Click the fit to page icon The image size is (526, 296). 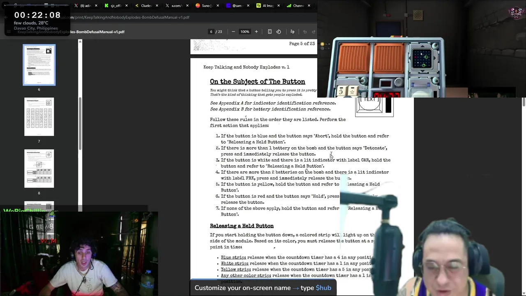pyautogui.click(x=270, y=32)
